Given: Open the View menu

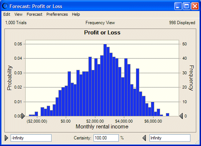Looking at the screenshot, I should [x=18, y=14].
